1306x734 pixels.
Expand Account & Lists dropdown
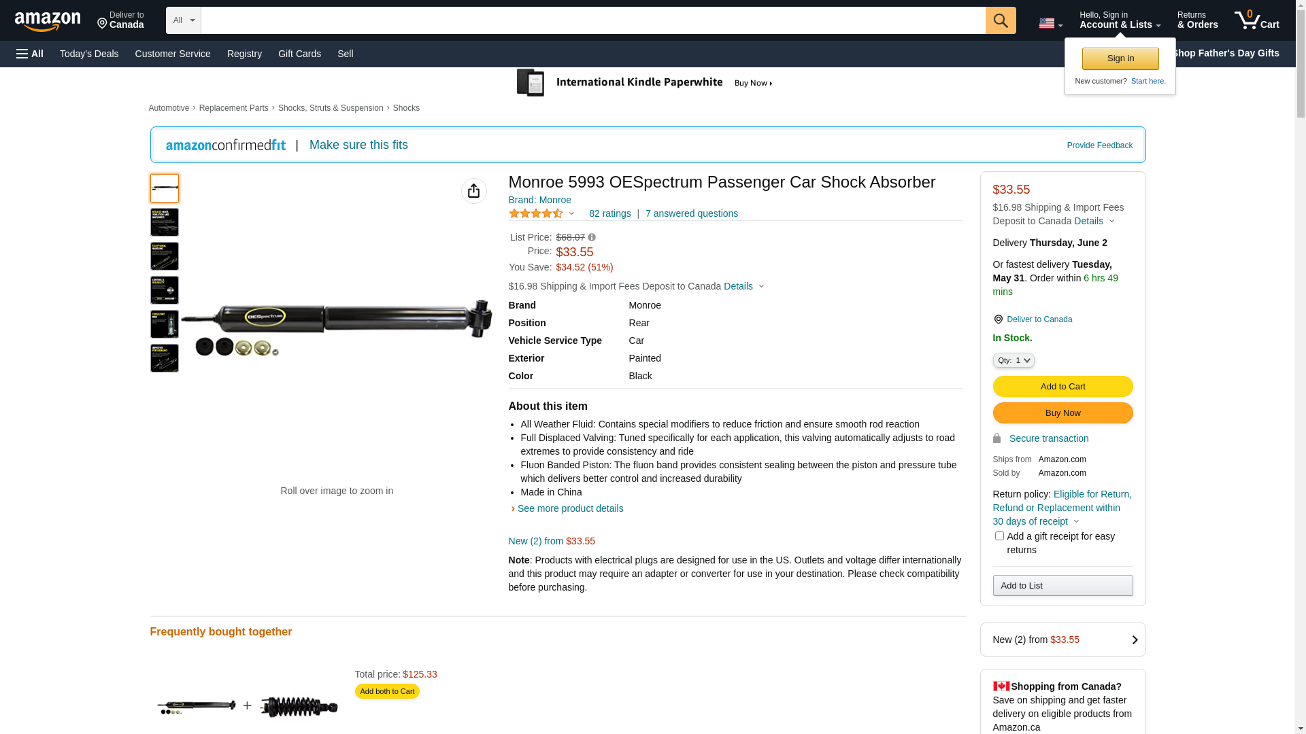coord(1120,20)
